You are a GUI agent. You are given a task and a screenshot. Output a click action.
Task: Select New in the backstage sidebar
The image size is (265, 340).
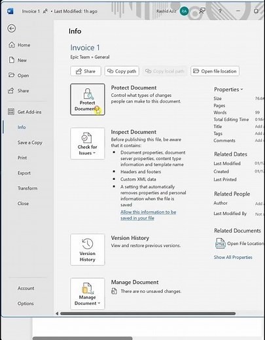click(x=22, y=60)
